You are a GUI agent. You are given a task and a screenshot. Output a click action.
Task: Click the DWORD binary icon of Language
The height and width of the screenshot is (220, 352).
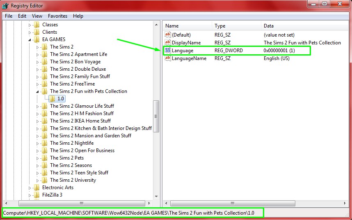[168, 51]
